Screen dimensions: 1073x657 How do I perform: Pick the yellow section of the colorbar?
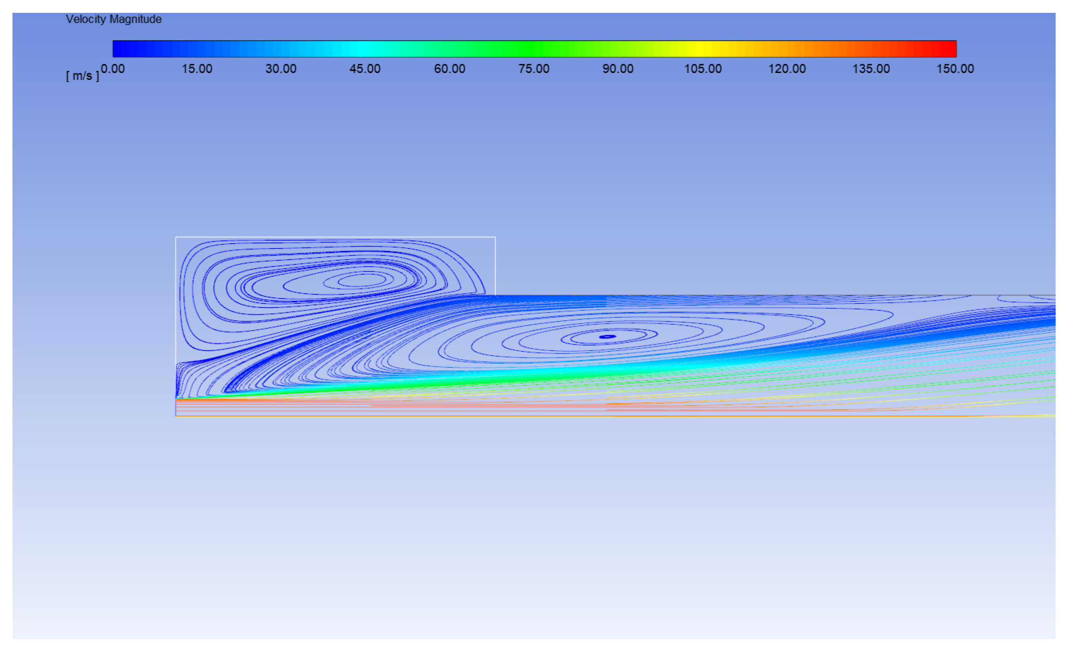click(x=700, y=49)
